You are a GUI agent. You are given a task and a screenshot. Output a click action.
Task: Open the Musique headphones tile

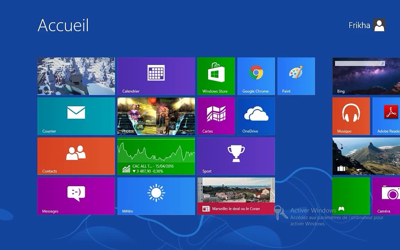click(351, 116)
